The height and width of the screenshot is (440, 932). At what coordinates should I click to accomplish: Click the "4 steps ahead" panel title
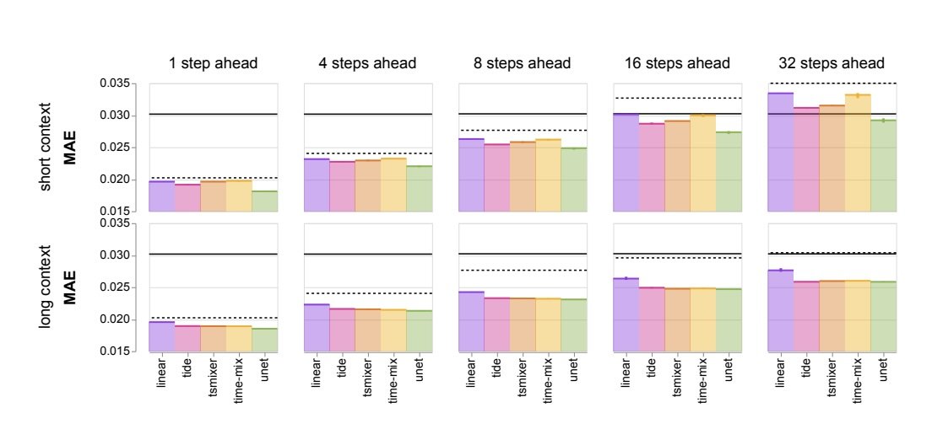366,63
